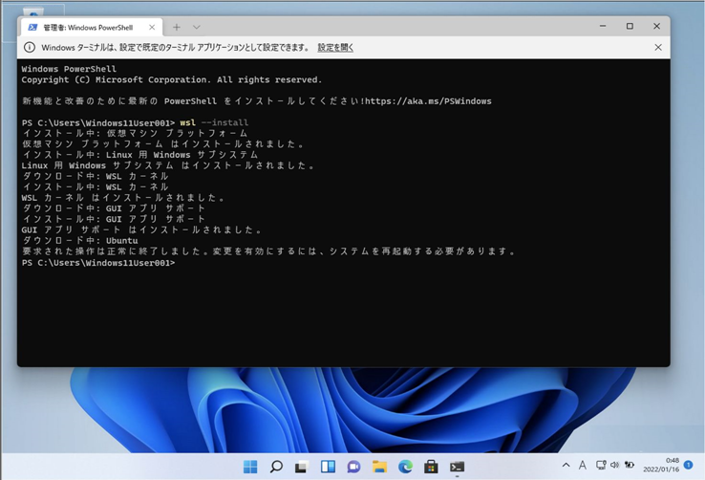Viewport: 705px width, 480px height.
Task: Toggle the IME input mode indicator A
Action: (x=583, y=465)
